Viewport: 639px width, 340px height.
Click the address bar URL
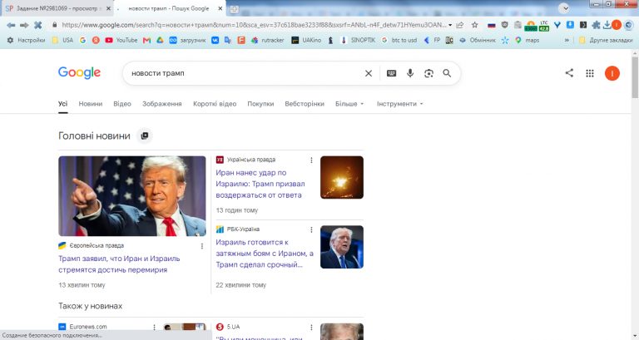(x=254, y=25)
